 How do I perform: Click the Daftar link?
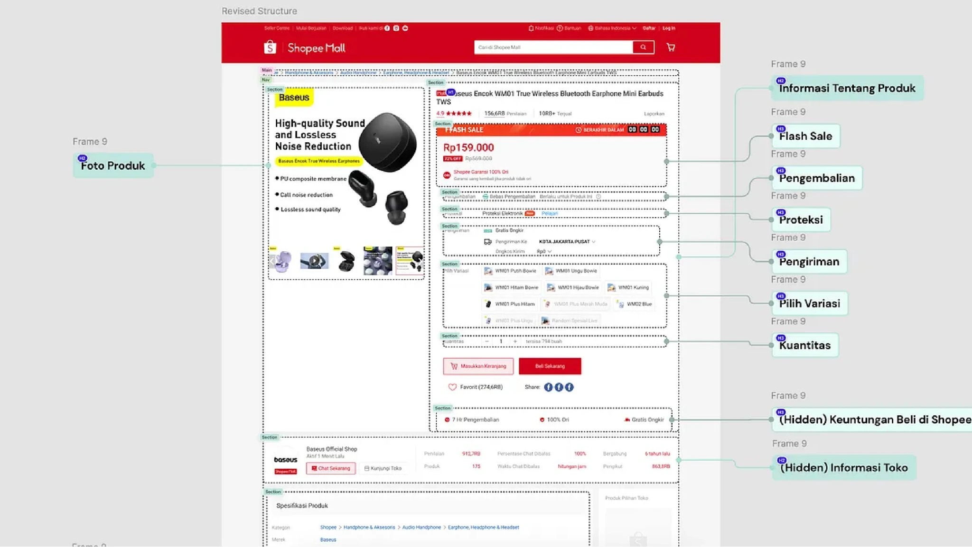coord(649,28)
